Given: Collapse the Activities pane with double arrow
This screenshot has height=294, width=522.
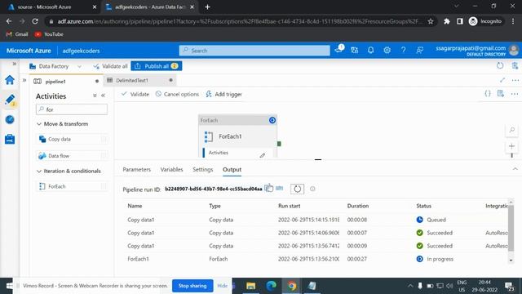Looking at the screenshot, I should 104,96.
